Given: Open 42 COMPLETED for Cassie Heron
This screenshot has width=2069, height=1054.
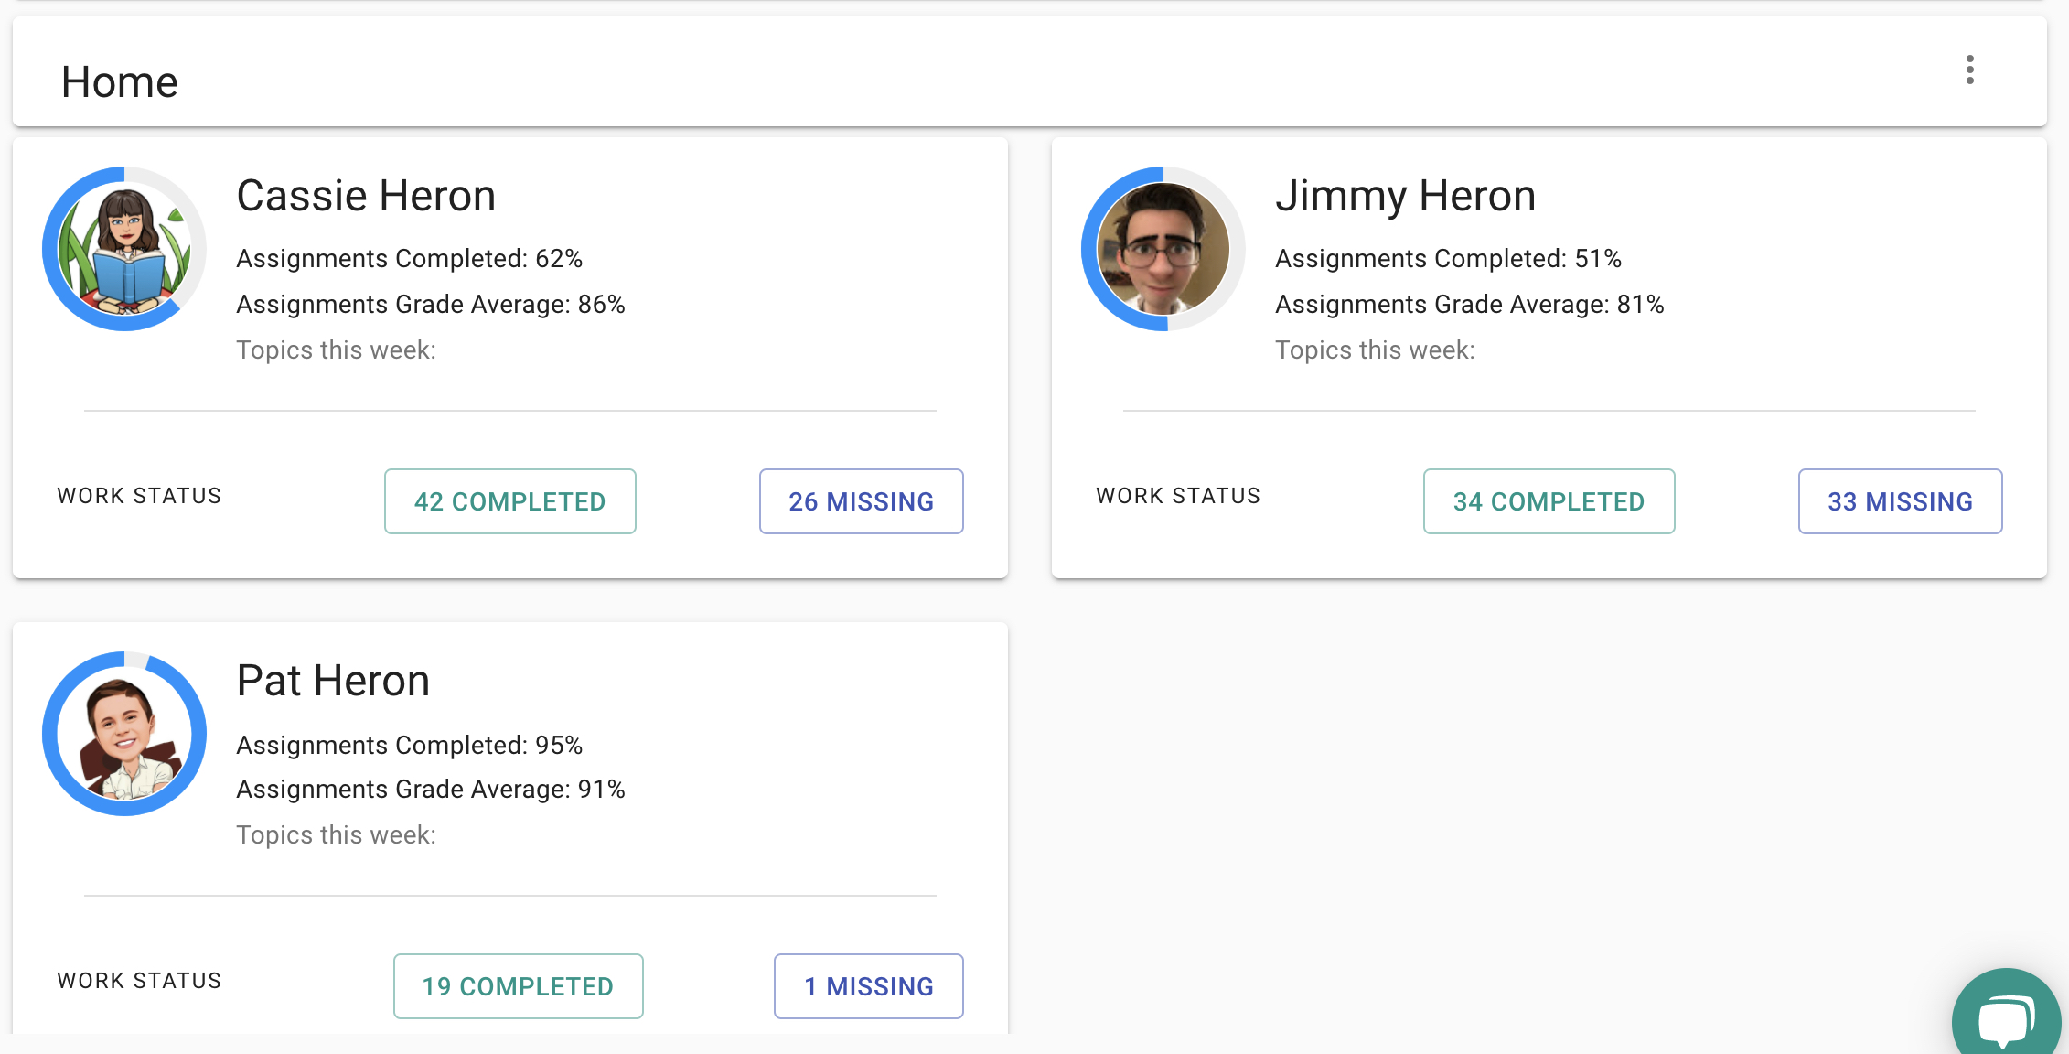Looking at the screenshot, I should click(x=509, y=500).
